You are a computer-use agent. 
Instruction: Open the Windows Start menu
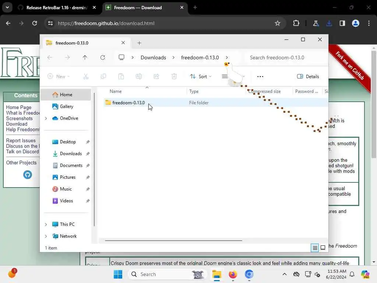coord(118,274)
